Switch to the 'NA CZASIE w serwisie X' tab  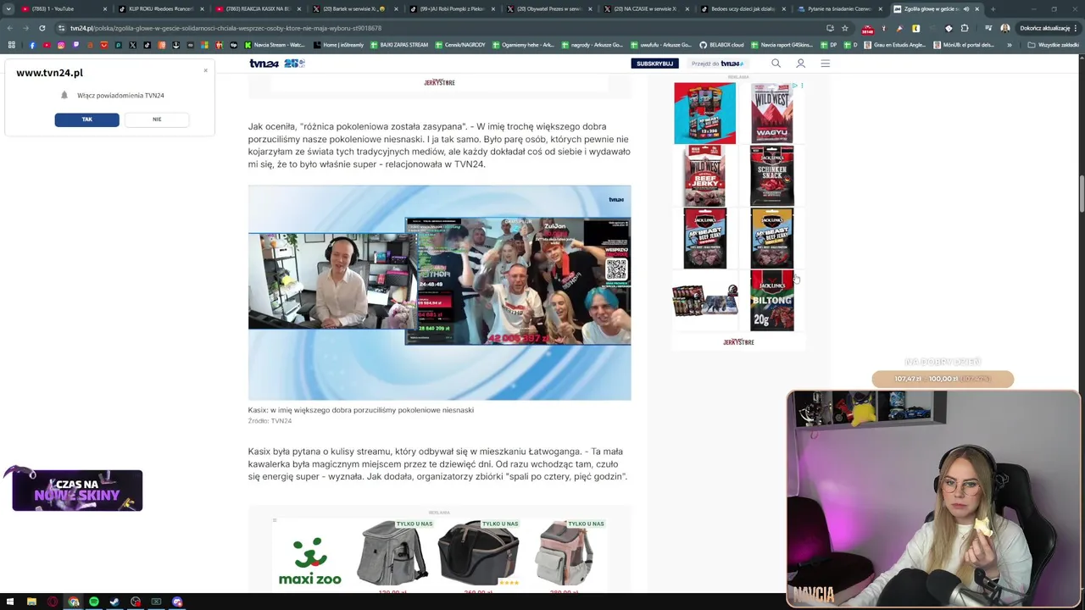(645, 8)
